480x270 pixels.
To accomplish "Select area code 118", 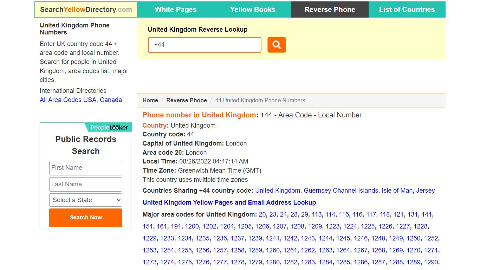I will click(385, 214).
